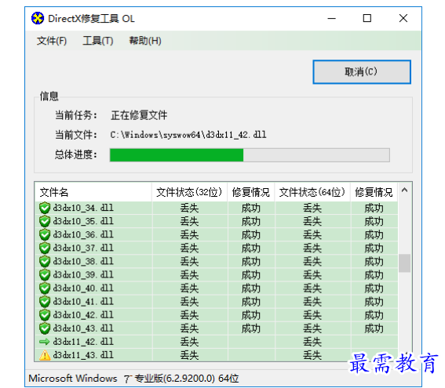Click the yellow warning icon for d3dx11_43.dll
This screenshot has height=388, width=445.
pos(45,355)
